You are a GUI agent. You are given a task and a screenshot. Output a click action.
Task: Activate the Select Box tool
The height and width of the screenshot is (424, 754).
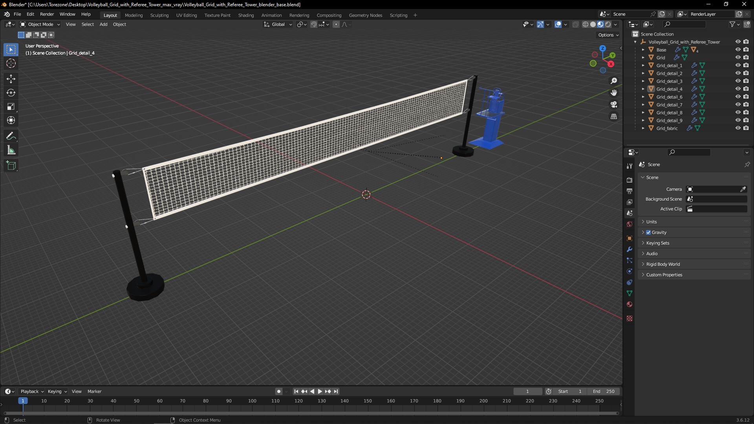coord(11,49)
